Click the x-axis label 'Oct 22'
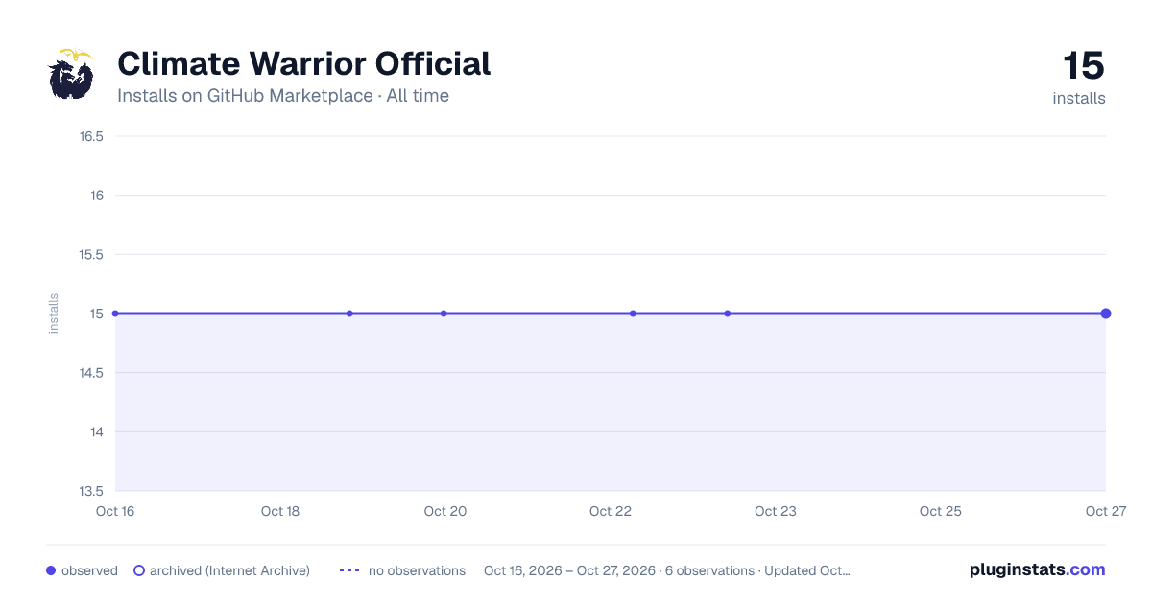The height and width of the screenshot is (604, 1152). (611, 511)
